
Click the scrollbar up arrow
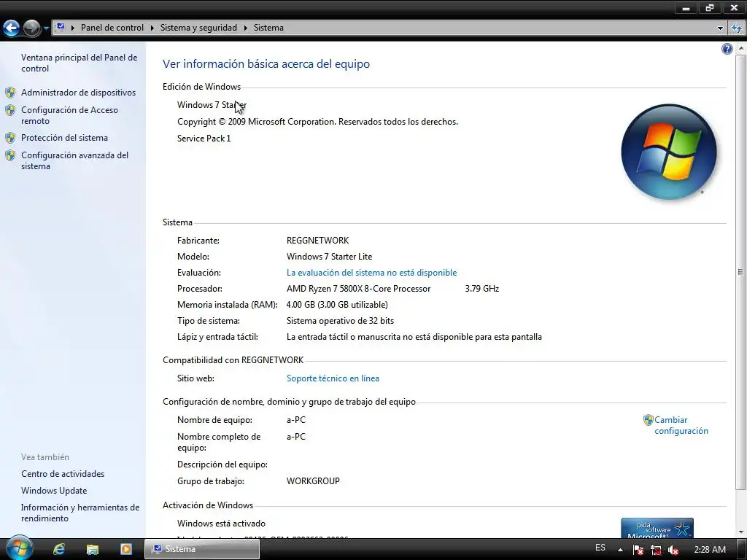(x=740, y=48)
